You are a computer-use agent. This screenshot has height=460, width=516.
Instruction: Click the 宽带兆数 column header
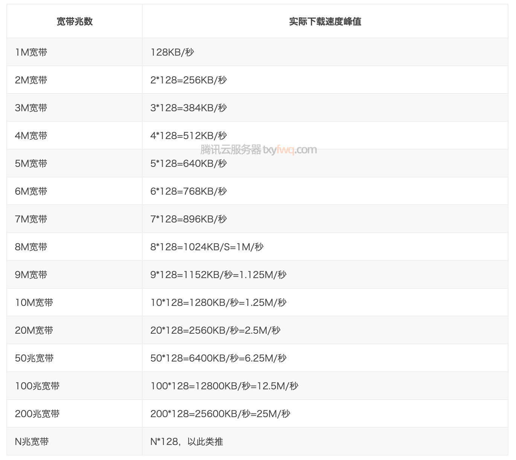pos(75,21)
